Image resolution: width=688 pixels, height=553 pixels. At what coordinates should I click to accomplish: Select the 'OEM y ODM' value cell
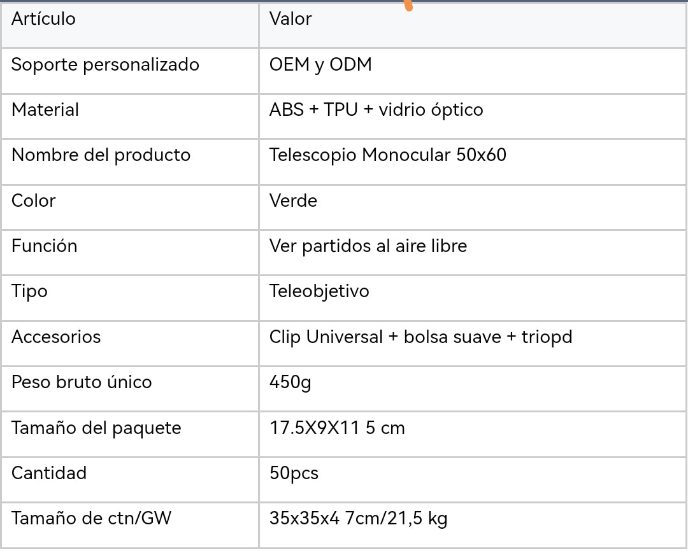[320, 65]
